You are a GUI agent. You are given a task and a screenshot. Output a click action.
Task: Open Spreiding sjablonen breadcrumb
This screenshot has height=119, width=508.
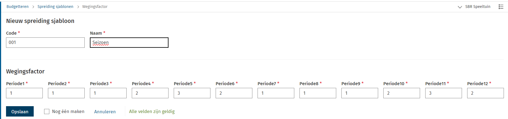[55, 7]
